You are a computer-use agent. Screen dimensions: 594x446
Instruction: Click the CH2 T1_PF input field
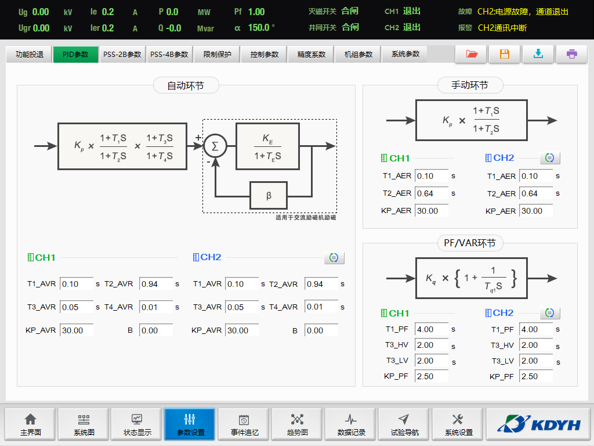click(x=535, y=329)
